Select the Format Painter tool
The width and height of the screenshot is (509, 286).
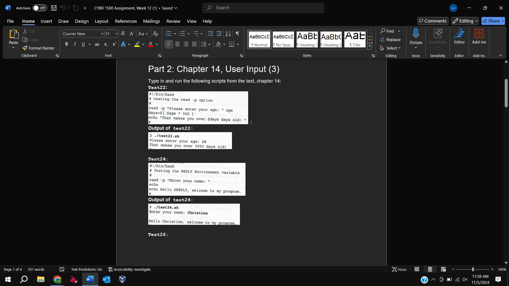[x=38, y=48]
